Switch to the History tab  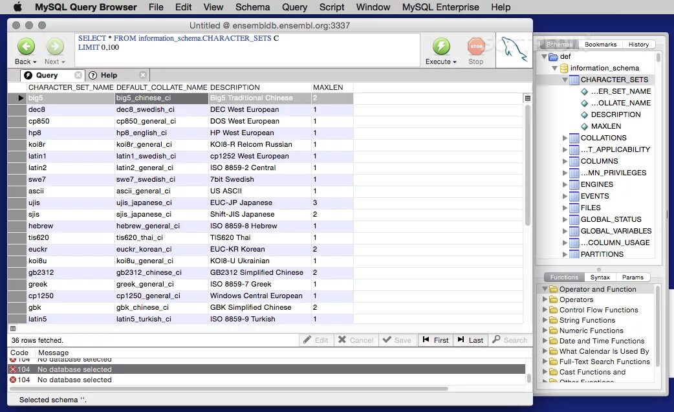coord(638,44)
